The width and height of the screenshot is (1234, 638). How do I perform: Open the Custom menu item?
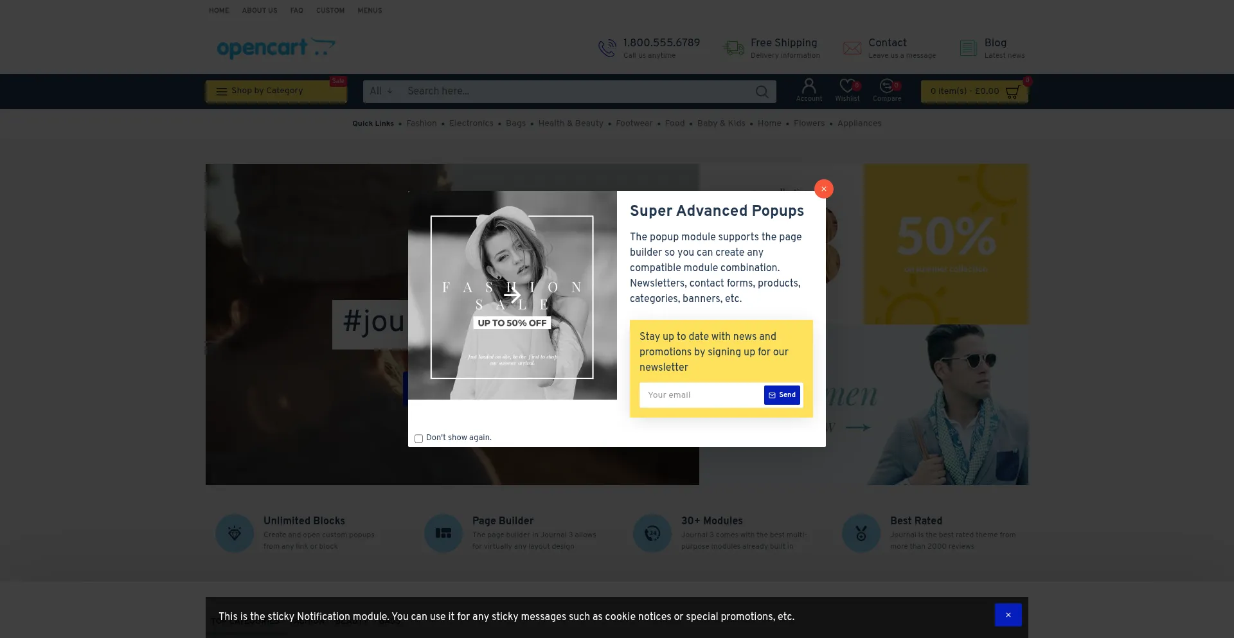(330, 10)
